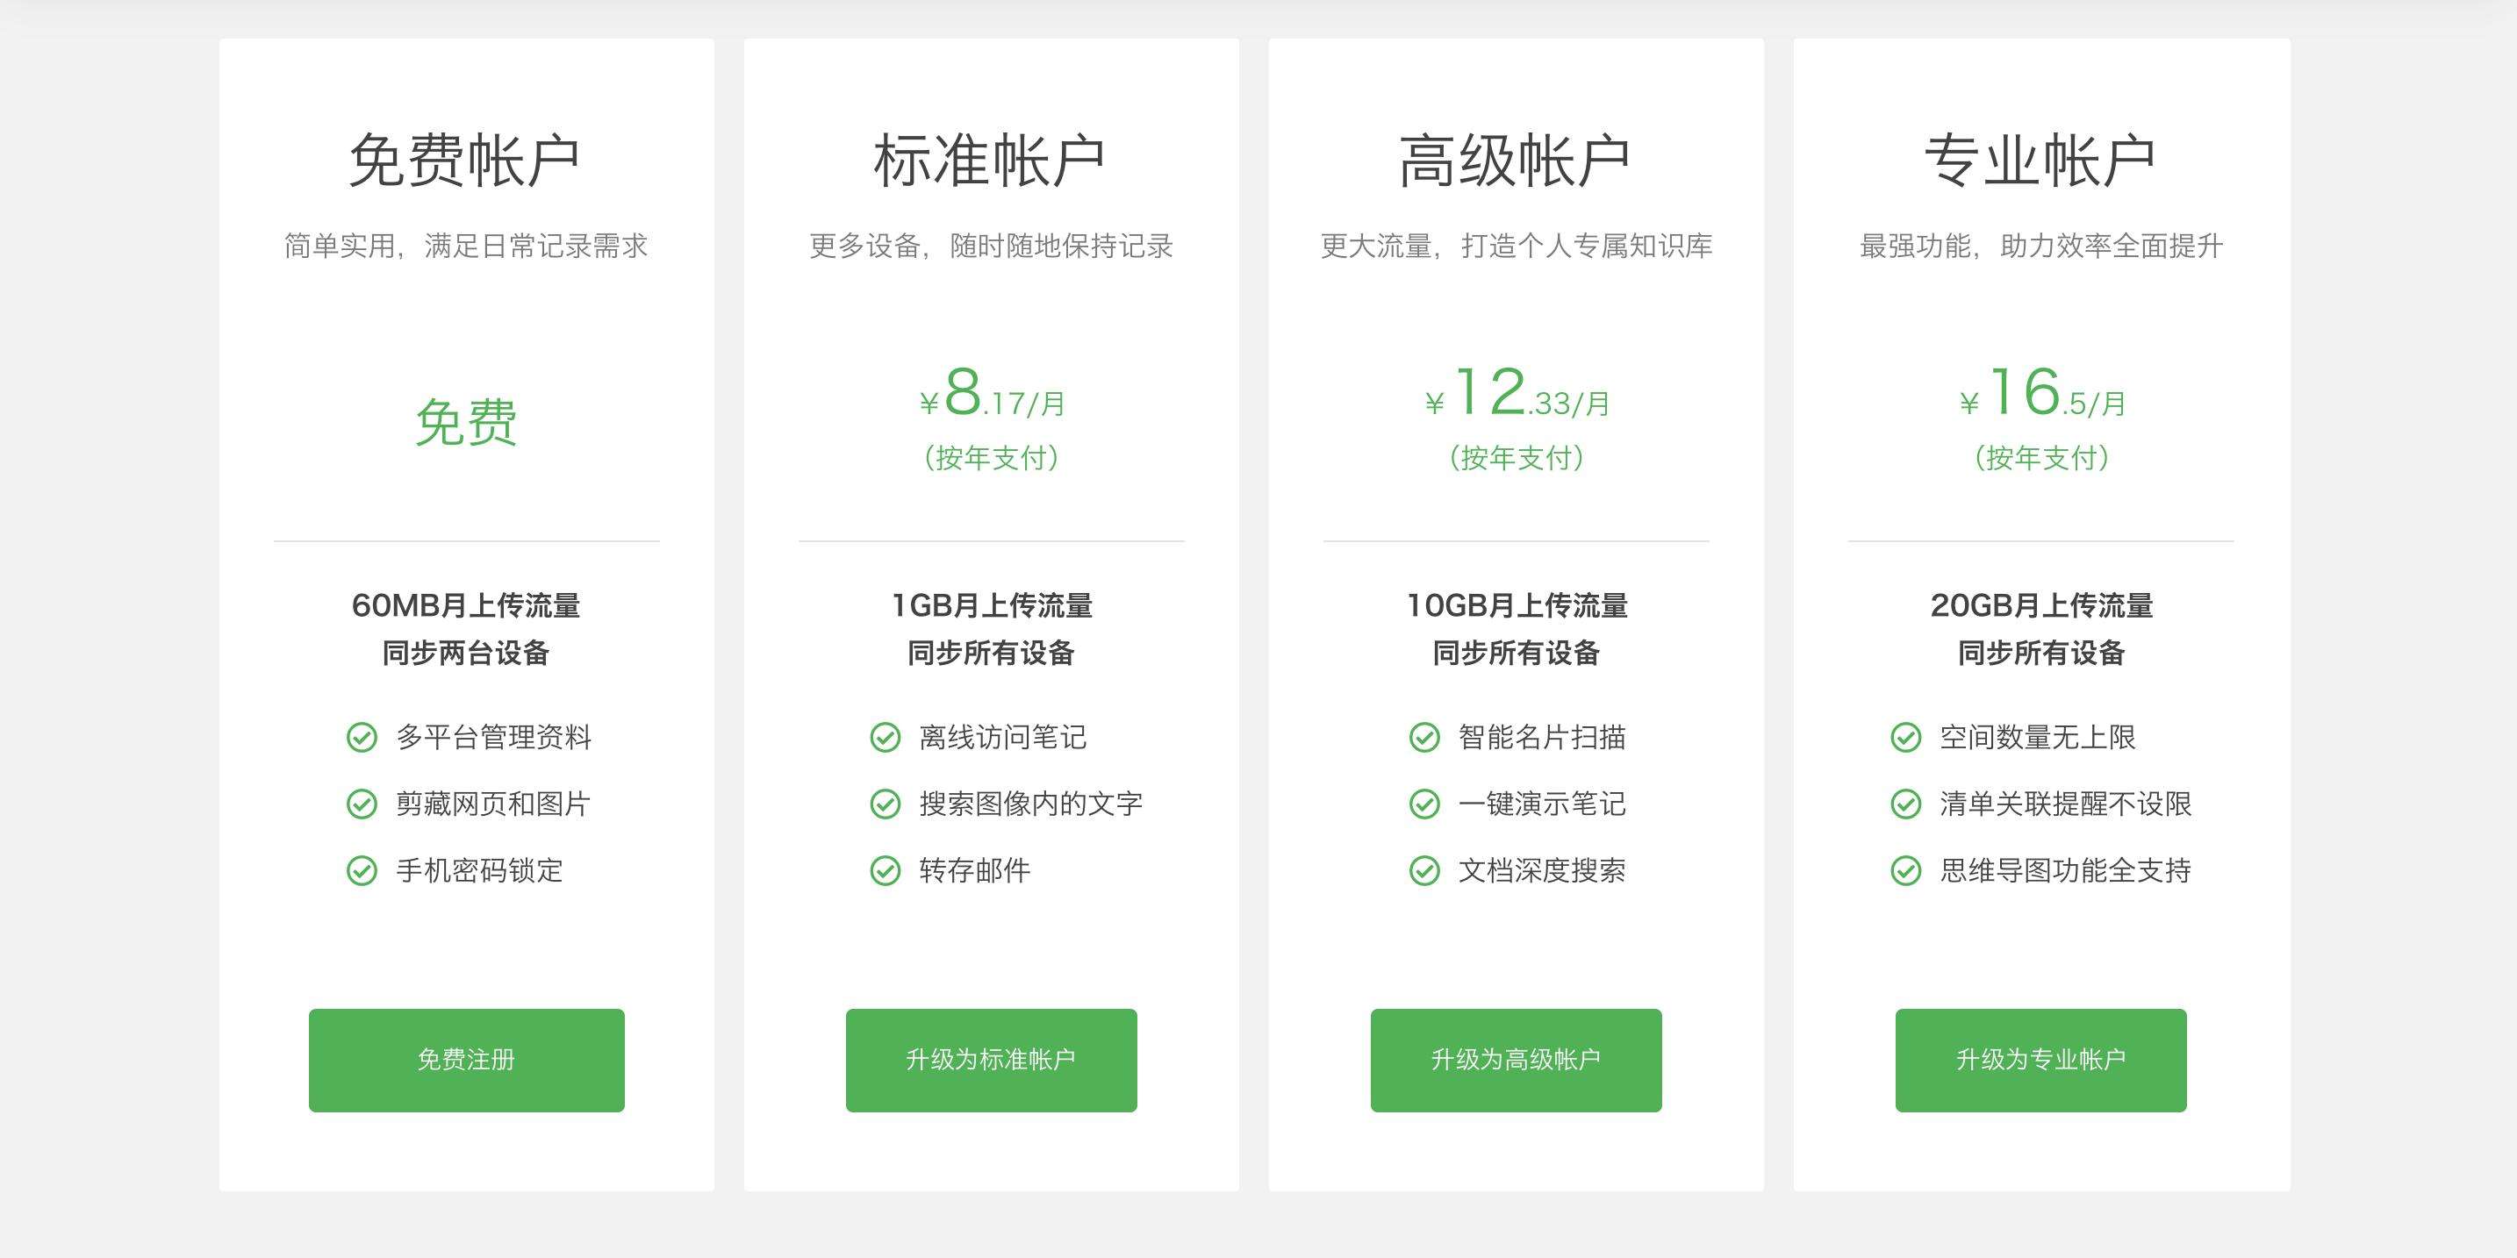Click 升级为高级帐户 button
This screenshot has height=1258, width=2517.
[1516, 1060]
